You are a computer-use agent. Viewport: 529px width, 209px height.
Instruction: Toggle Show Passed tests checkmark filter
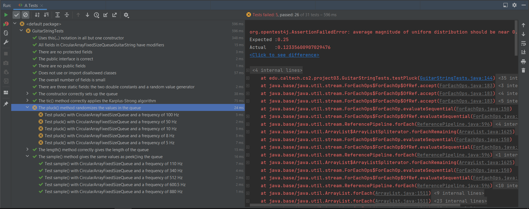[x=17, y=15]
